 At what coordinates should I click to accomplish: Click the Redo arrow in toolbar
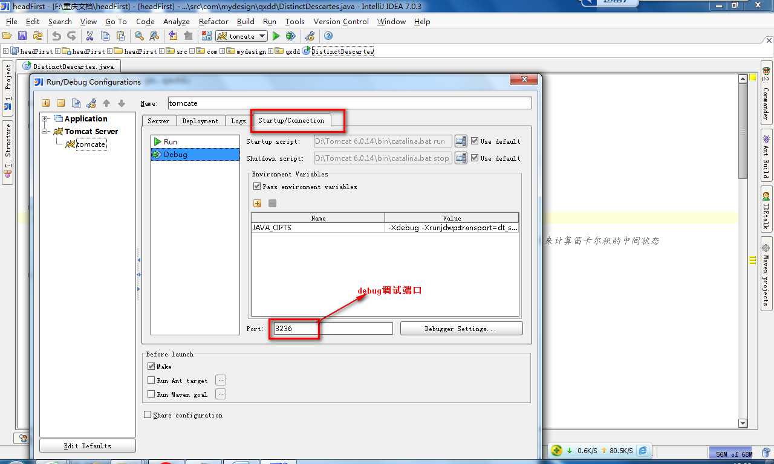(x=72, y=36)
